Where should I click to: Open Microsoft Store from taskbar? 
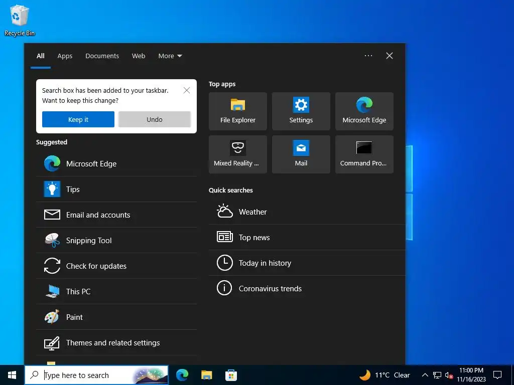tap(231, 375)
